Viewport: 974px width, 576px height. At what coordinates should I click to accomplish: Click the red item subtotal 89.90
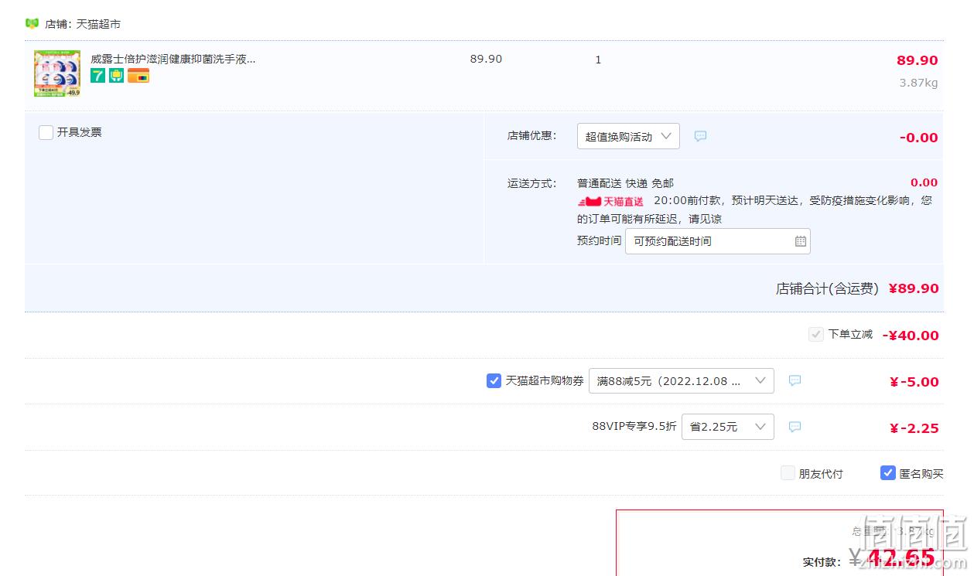pyautogui.click(x=918, y=60)
